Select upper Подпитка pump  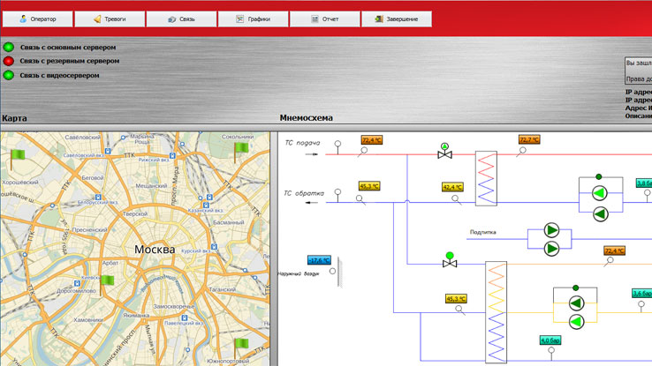tap(551, 230)
